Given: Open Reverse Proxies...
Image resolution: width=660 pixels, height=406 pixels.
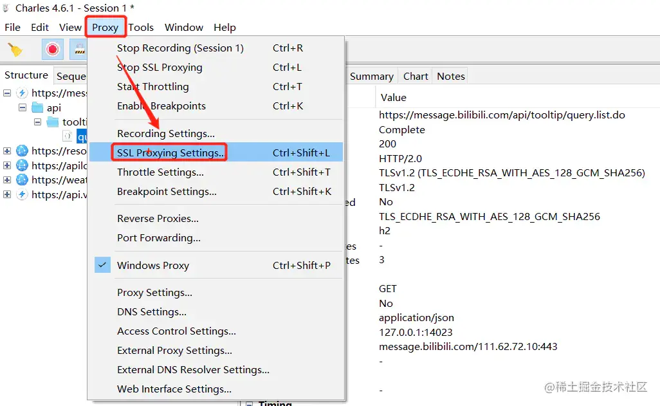Looking at the screenshot, I should click(x=216, y=219).
